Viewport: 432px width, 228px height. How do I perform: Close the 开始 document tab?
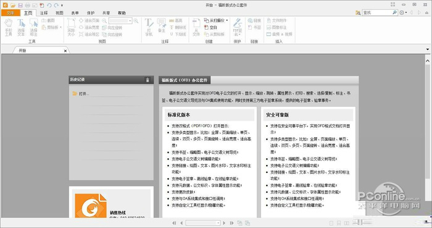click(65, 51)
